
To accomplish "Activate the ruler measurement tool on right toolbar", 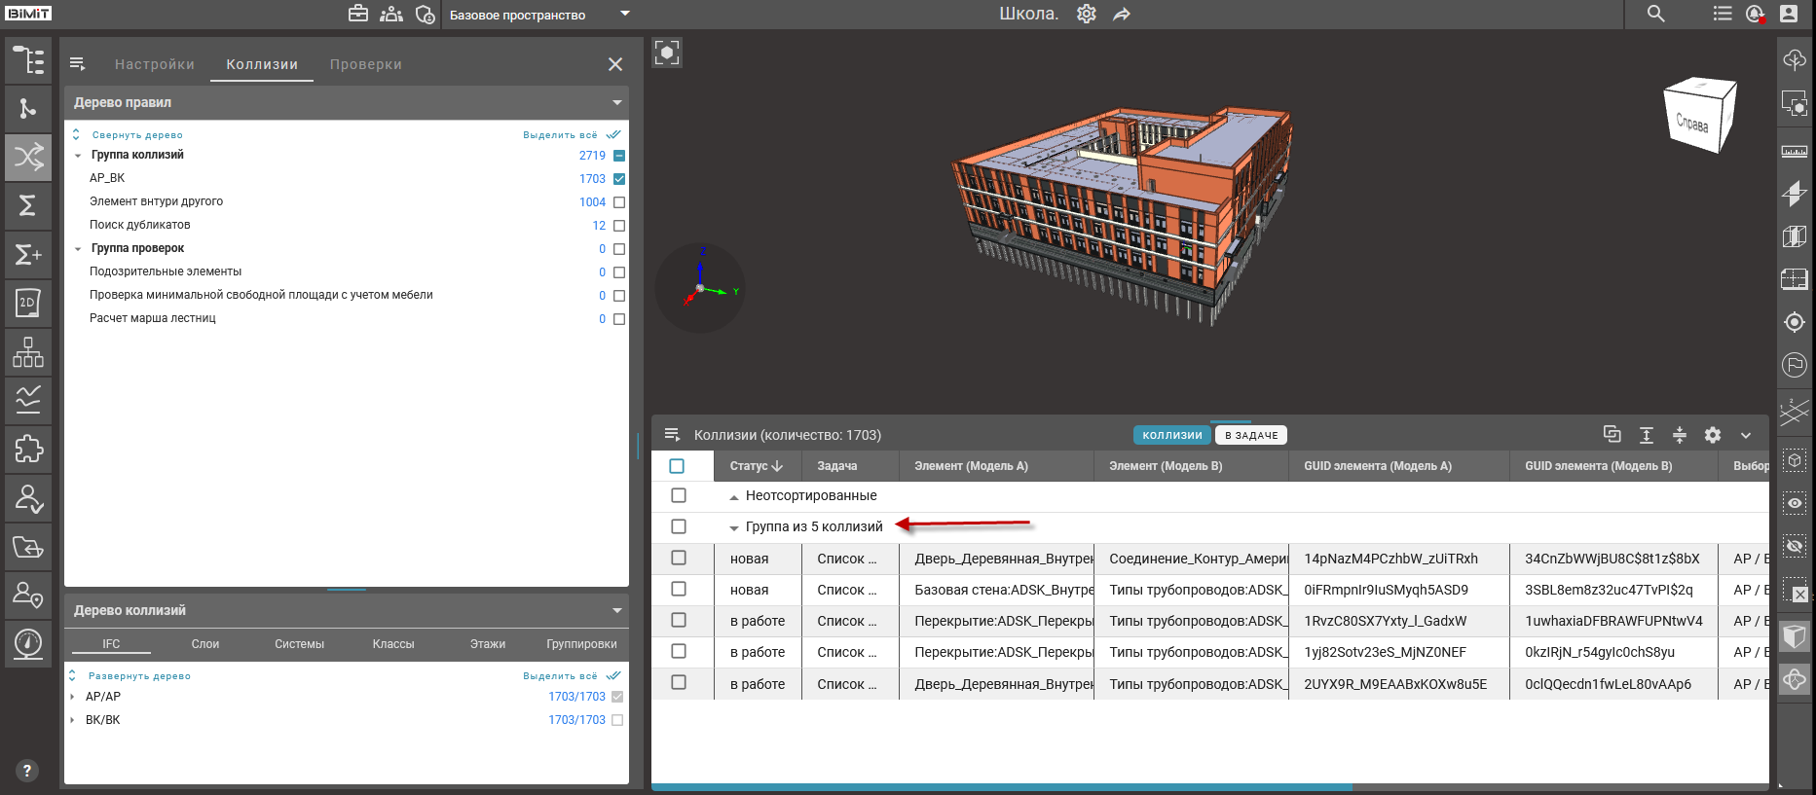I will point(1794,151).
